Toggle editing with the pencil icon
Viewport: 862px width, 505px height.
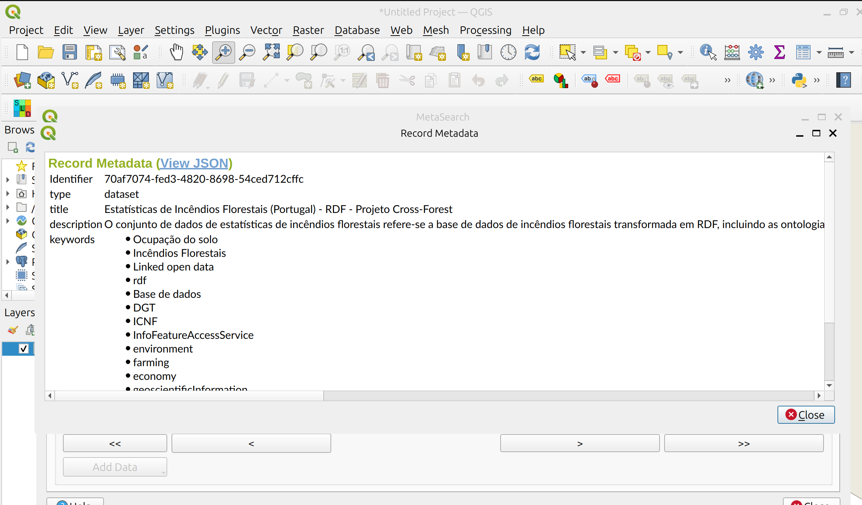pyautogui.click(x=223, y=81)
